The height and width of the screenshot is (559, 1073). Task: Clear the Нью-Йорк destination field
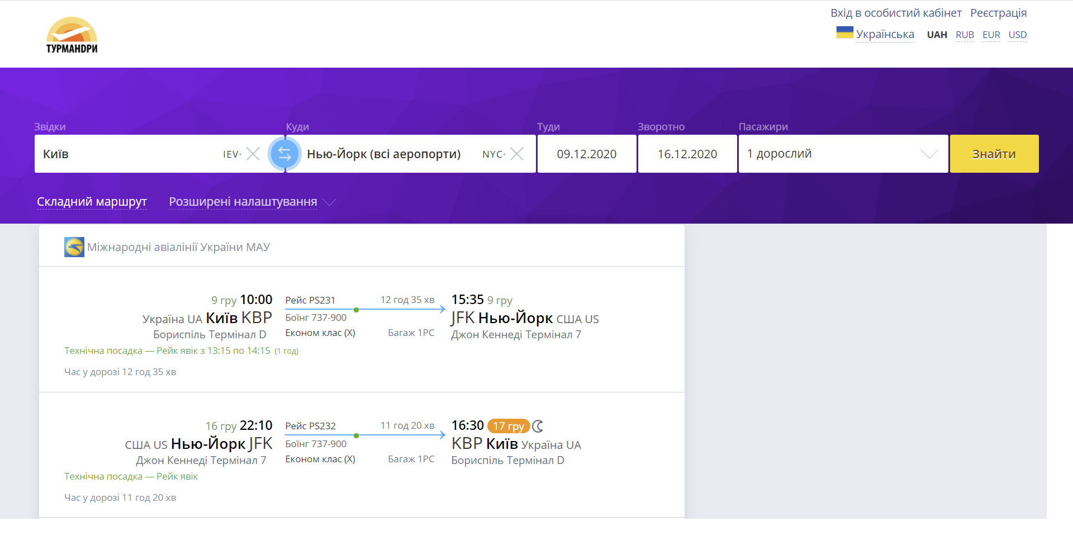coord(517,154)
